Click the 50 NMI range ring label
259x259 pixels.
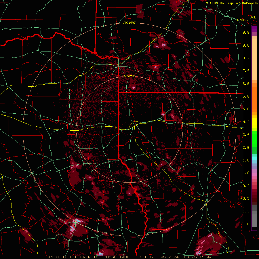tap(129, 76)
